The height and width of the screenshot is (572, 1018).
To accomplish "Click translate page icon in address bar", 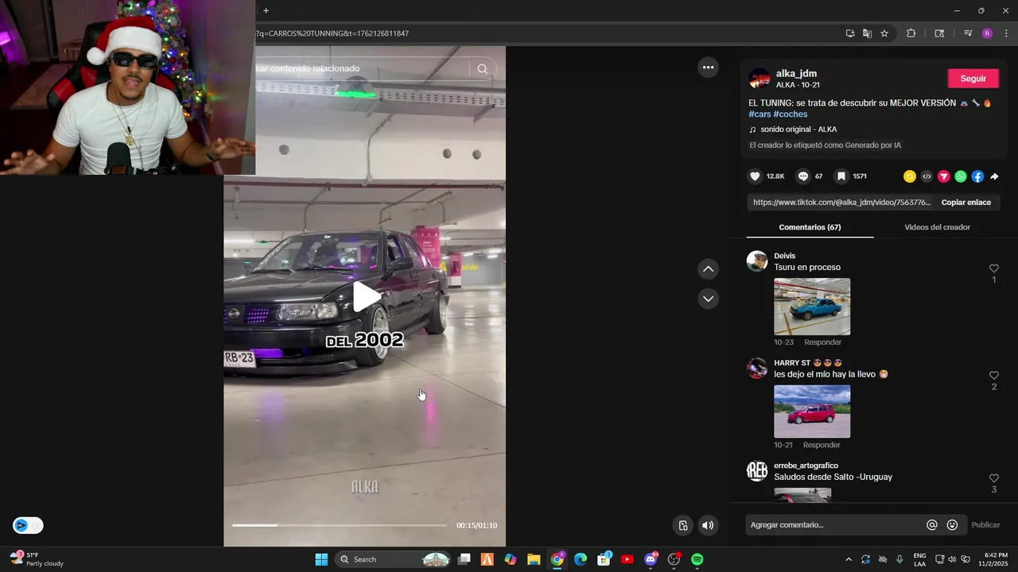I will click(x=867, y=33).
